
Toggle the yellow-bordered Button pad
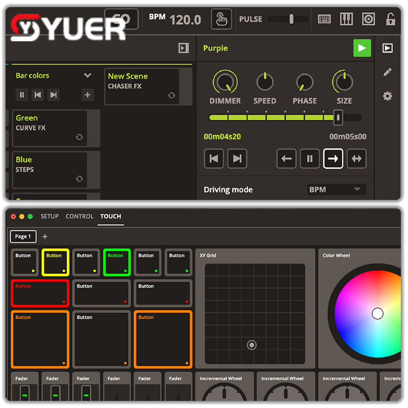pos(56,262)
